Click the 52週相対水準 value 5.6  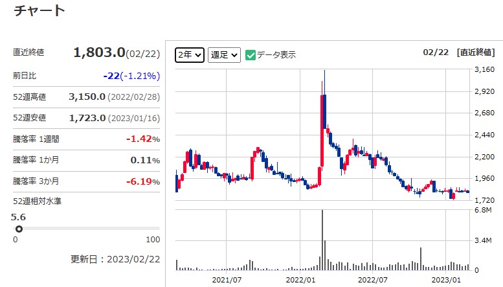coord(18,217)
